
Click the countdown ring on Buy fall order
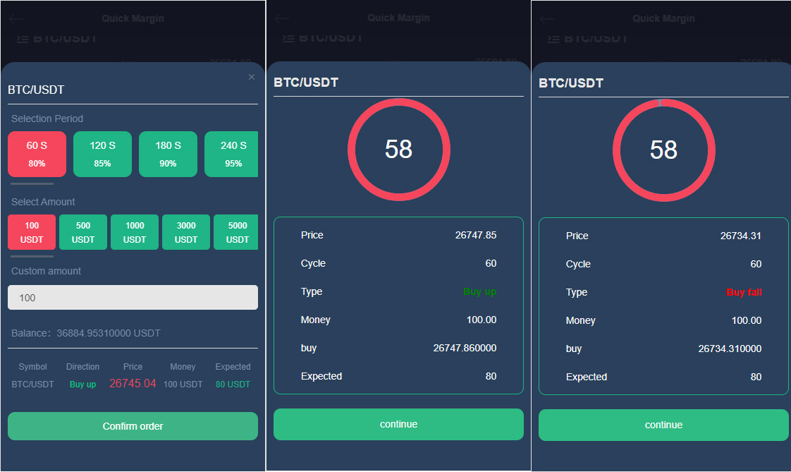663,150
